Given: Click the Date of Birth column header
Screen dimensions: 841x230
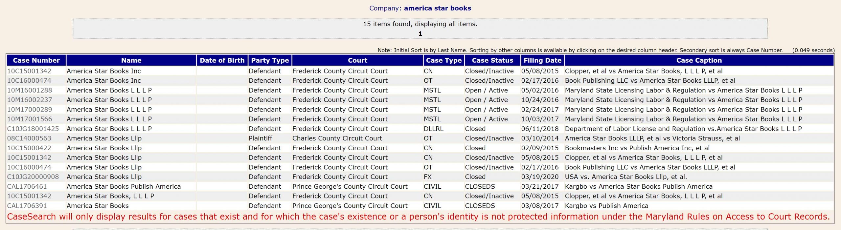Looking at the screenshot, I should pyautogui.click(x=222, y=60).
